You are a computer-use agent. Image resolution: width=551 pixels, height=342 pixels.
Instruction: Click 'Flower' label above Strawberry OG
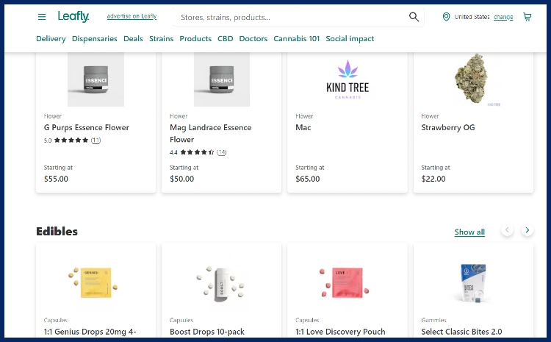click(x=430, y=116)
